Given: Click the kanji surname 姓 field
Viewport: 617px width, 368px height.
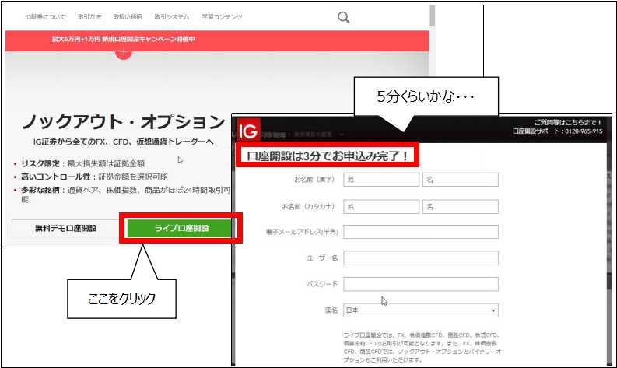Looking at the screenshot, I should pyautogui.click(x=380, y=180).
